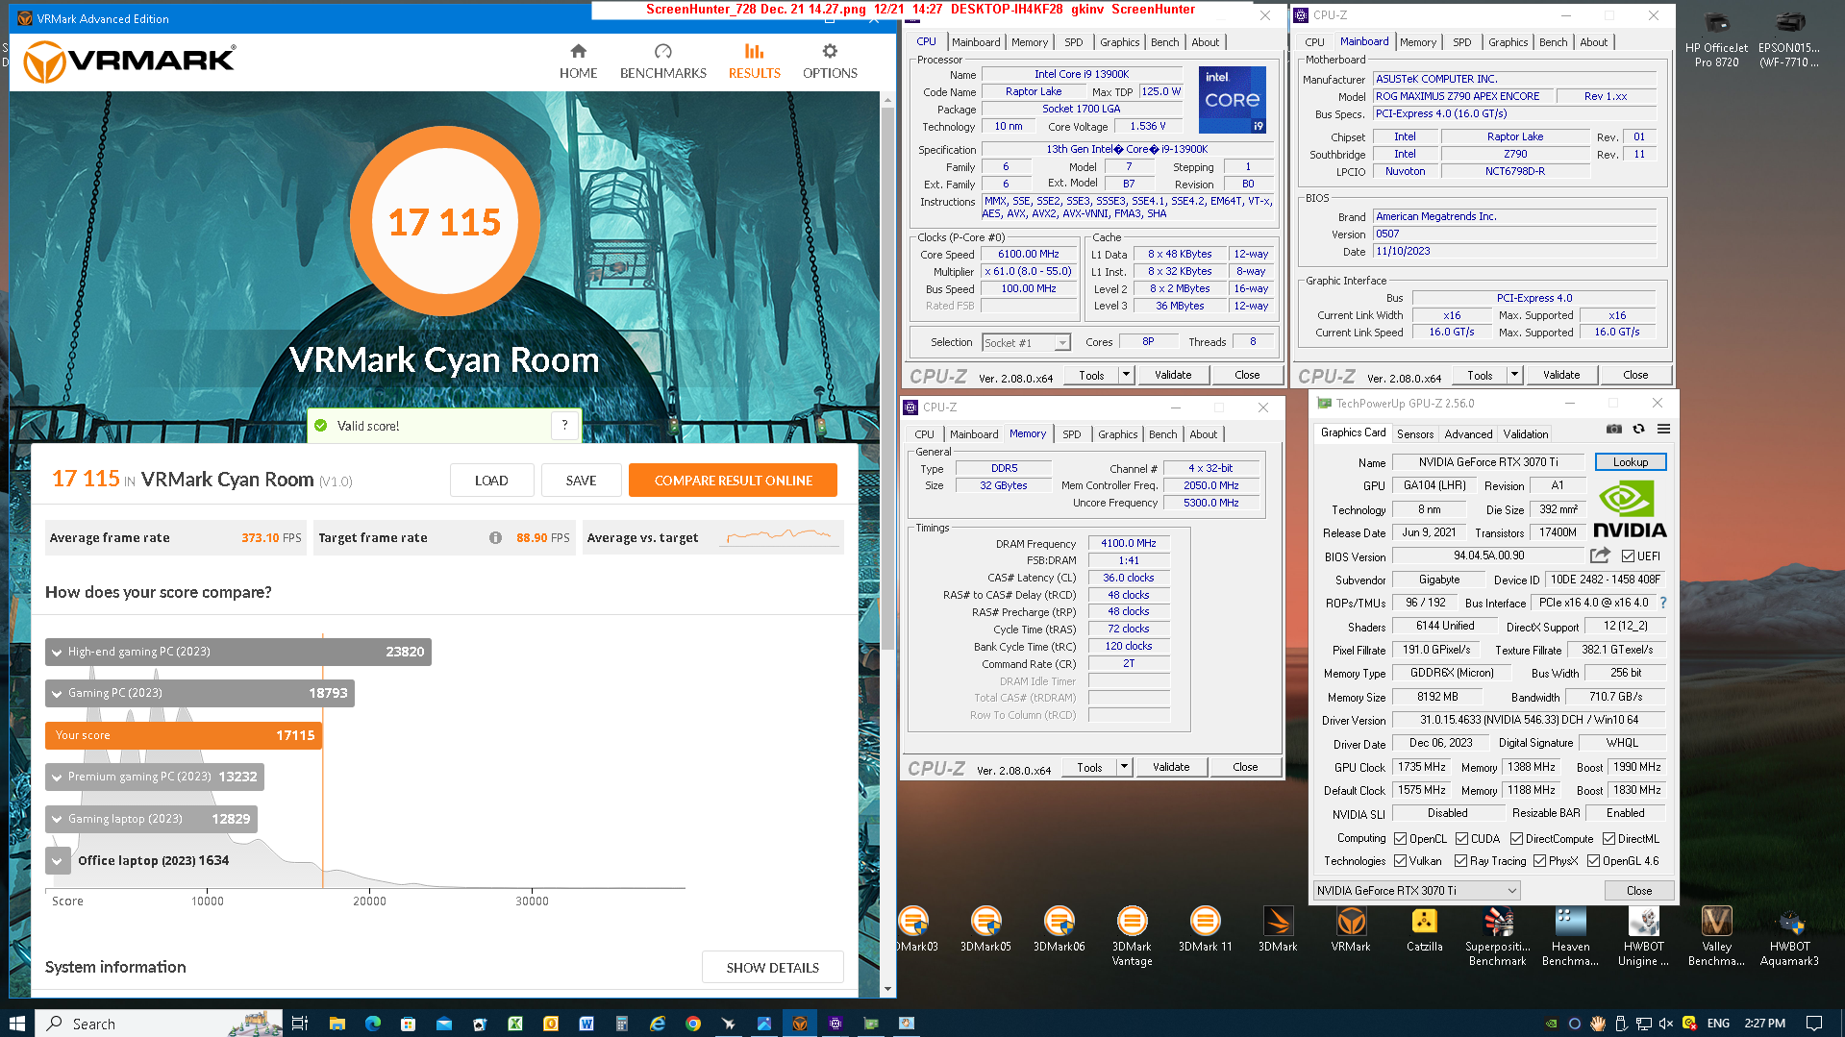Image resolution: width=1845 pixels, height=1037 pixels.
Task: Open GPU-Z hamburger menu
Action: 1663,429
